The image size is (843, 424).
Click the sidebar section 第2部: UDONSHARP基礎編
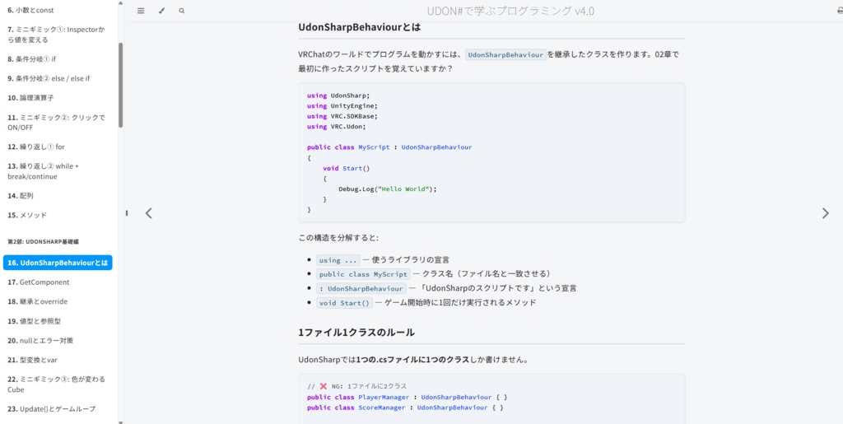click(44, 242)
